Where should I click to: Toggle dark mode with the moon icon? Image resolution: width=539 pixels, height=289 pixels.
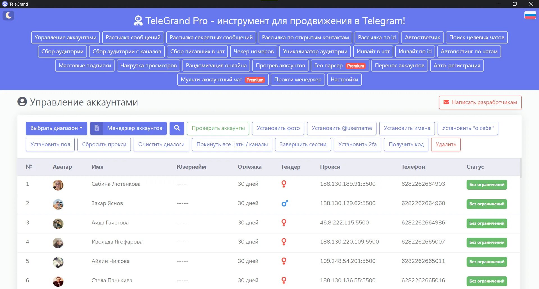tap(8, 15)
